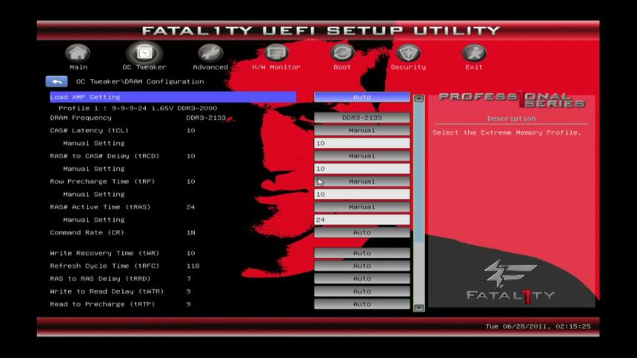The width and height of the screenshot is (637, 358).
Task: Open the CAS# Latency Manual dropdown
Action: 361,130
